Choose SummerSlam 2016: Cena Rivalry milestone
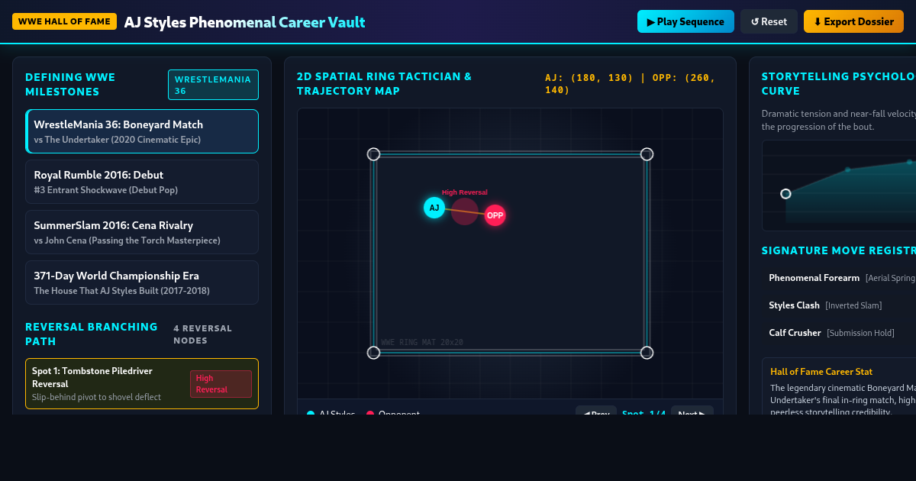The height and width of the screenshot is (481, 916). point(142,232)
